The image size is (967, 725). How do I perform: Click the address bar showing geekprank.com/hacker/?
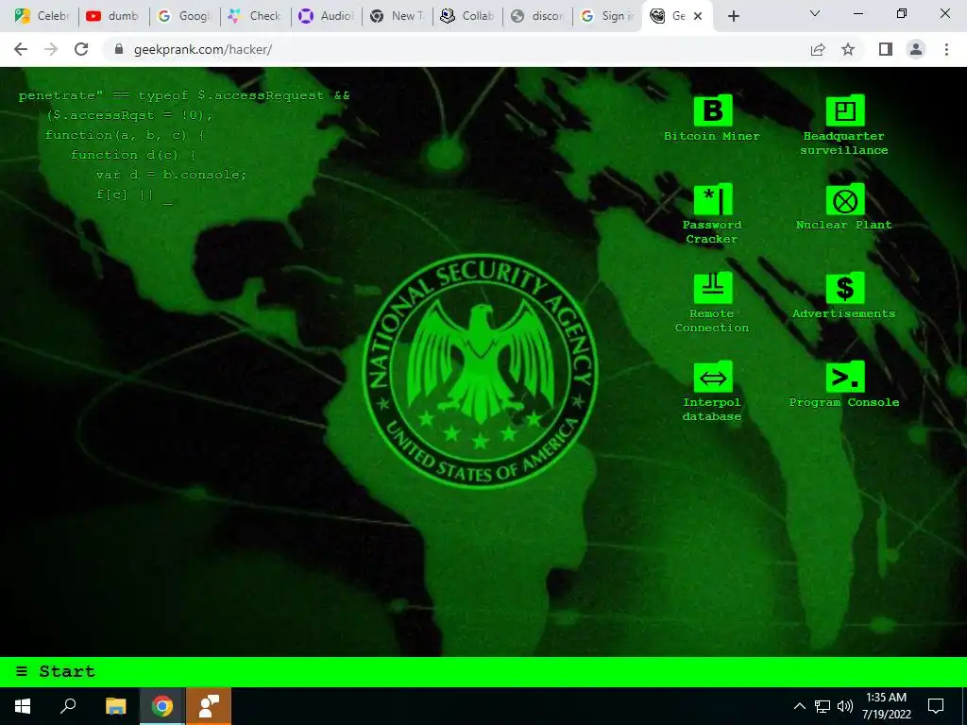(456, 49)
